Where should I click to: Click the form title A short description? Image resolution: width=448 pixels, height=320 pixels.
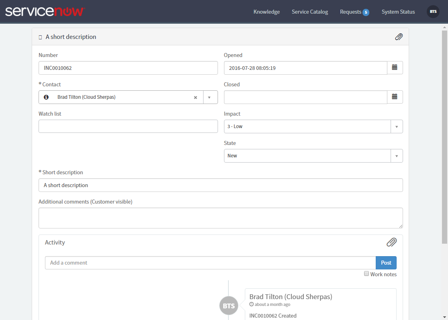click(71, 37)
